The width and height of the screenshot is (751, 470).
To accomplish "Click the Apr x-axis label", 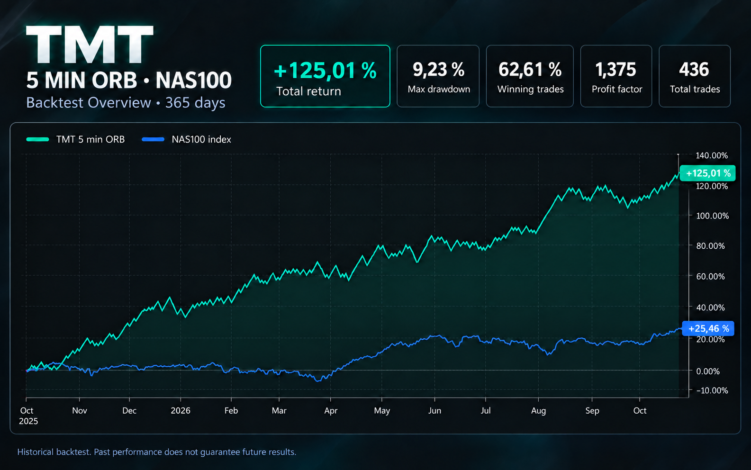I will pos(331,411).
